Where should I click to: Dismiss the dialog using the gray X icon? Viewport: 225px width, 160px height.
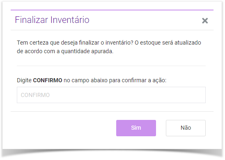(205, 20)
